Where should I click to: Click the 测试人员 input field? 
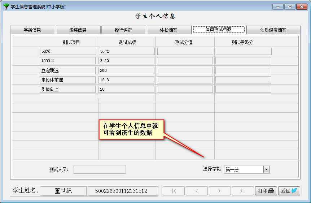(x=100, y=169)
